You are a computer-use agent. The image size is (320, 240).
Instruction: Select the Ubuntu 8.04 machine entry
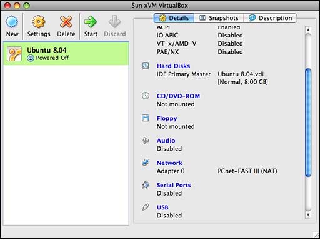coord(66,54)
